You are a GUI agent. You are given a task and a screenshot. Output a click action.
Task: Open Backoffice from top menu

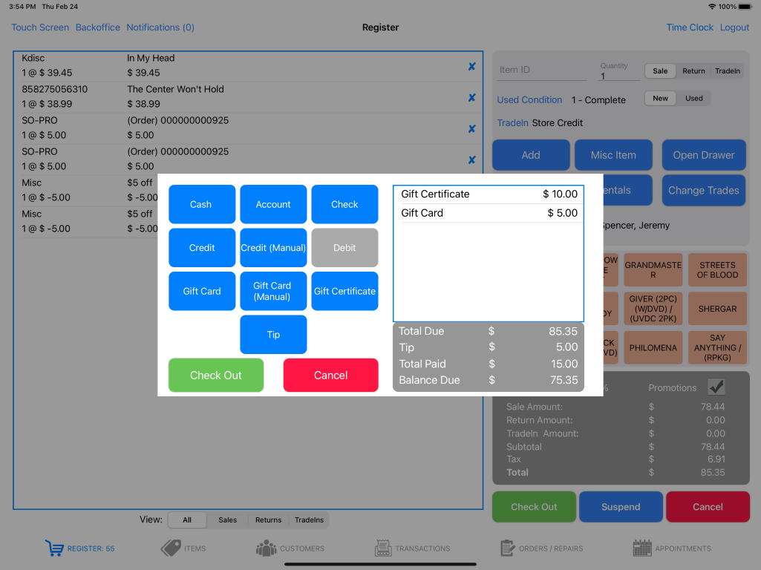[x=97, y=27]
